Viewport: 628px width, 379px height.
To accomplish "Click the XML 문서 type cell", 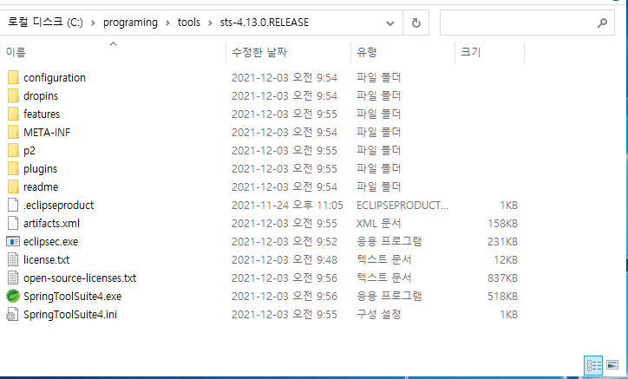I will click(378, 223).
